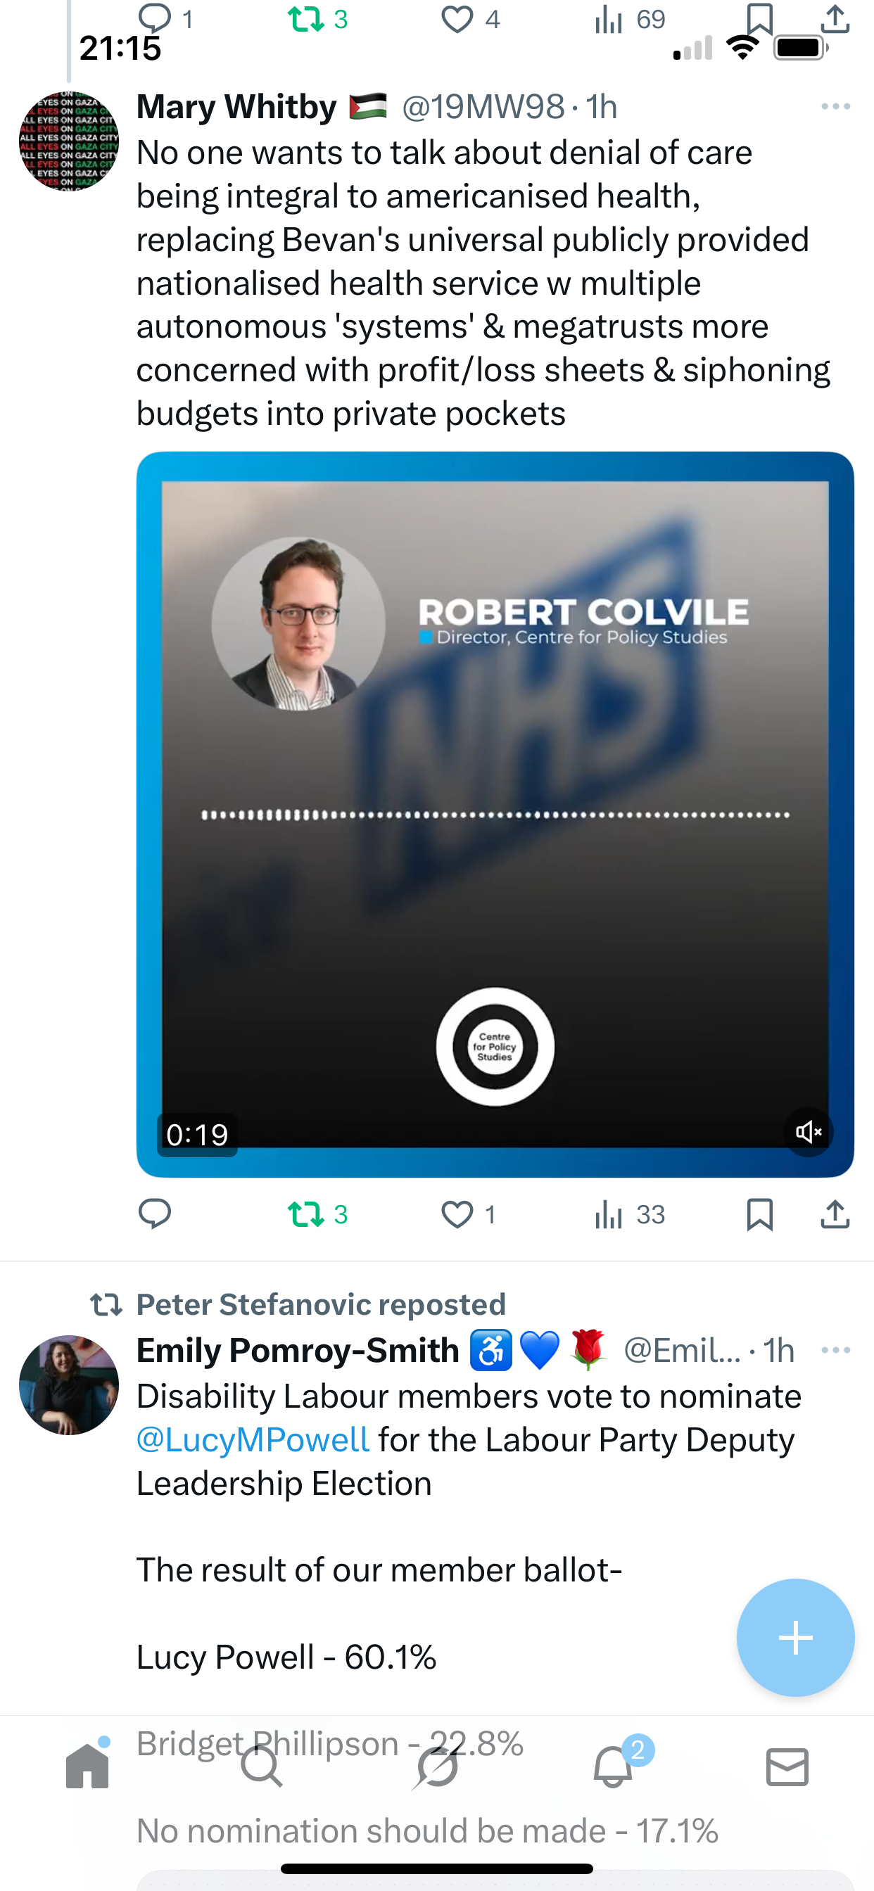This screenshot has width=874, height=1891.
Task: Open the Grok tab
Action: (x=436, y=1766)
